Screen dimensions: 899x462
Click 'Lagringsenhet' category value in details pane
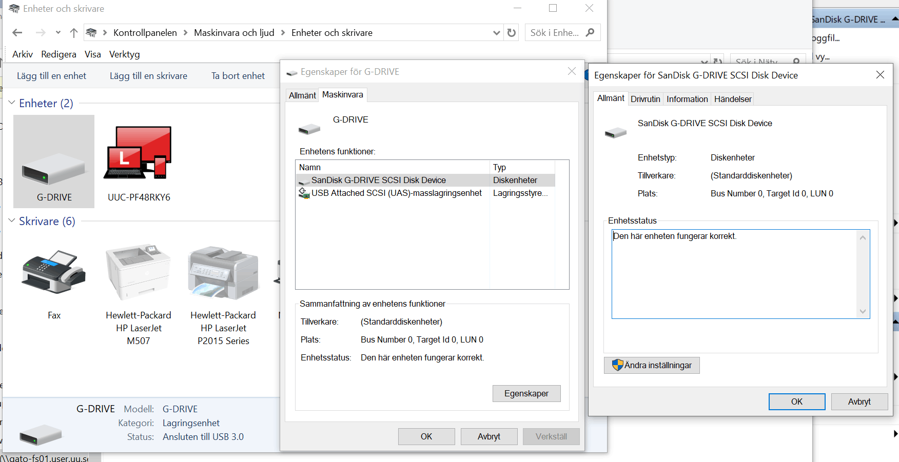coord(191,423)
